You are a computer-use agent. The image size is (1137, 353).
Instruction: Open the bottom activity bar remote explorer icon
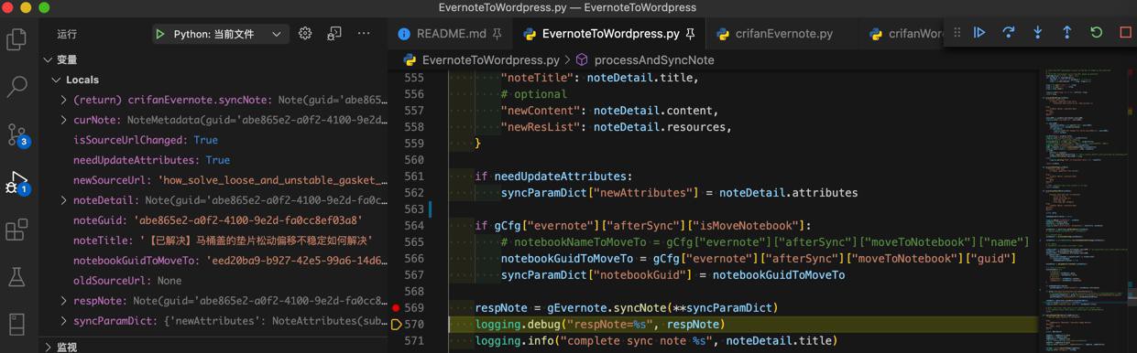16,324
